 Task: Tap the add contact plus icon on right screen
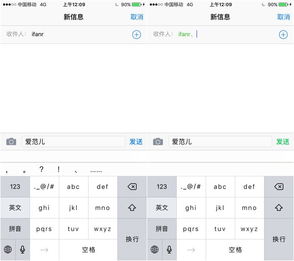283,35
